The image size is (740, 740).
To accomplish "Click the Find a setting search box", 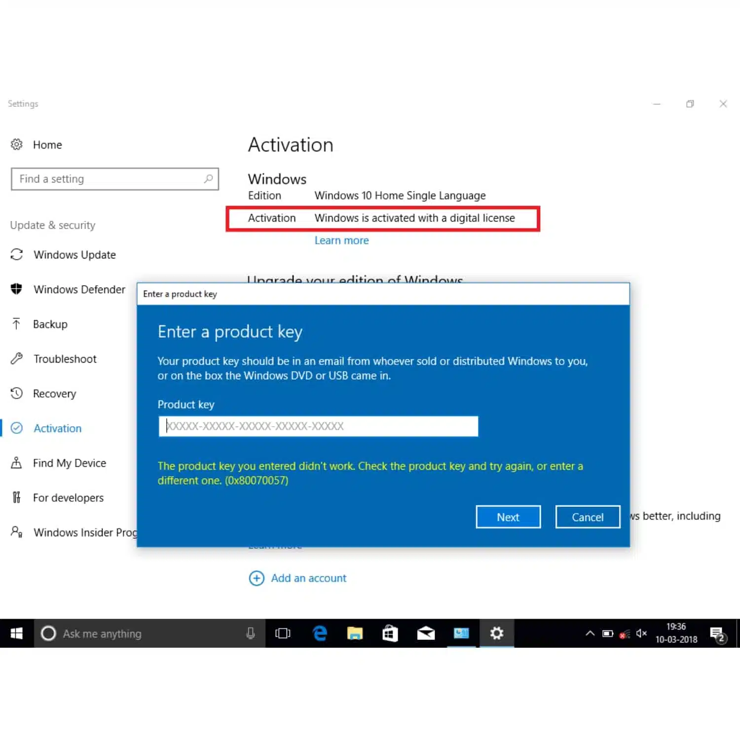I will 115,179.
